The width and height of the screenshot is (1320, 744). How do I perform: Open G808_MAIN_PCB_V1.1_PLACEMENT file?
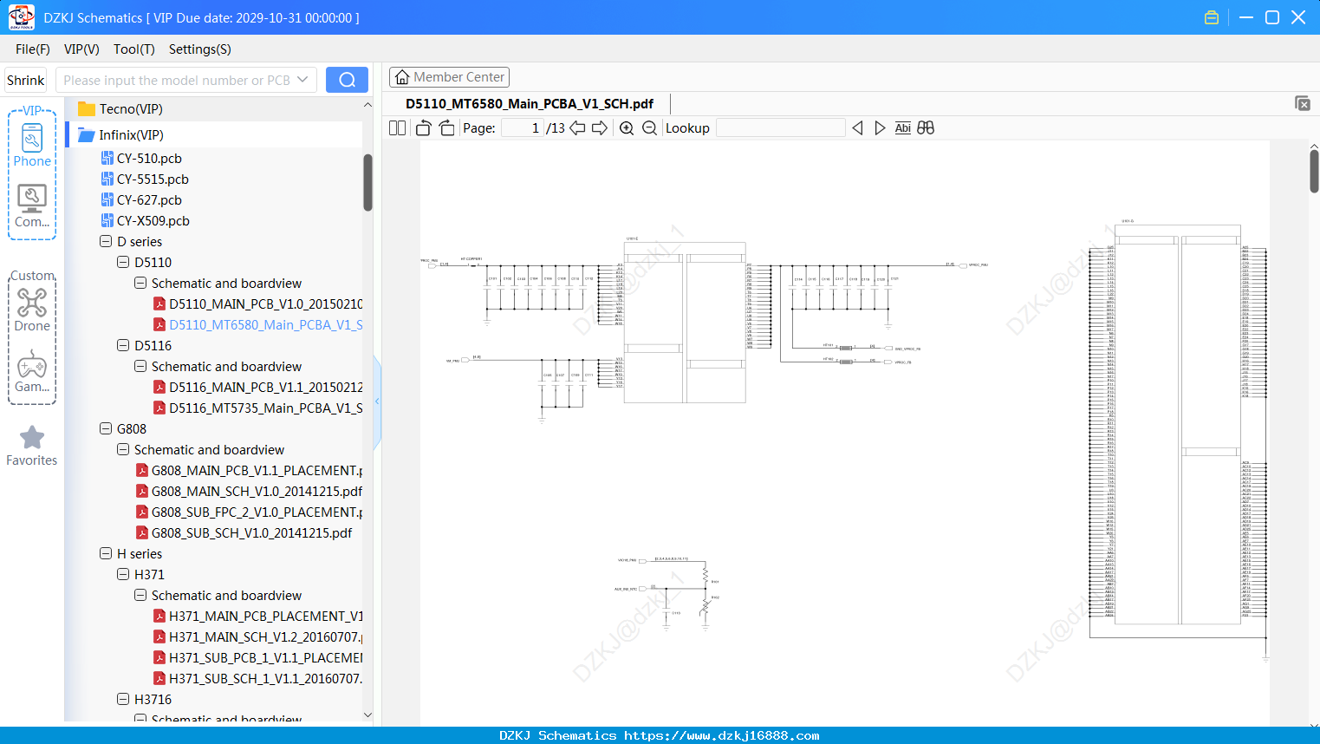point(250,471)
